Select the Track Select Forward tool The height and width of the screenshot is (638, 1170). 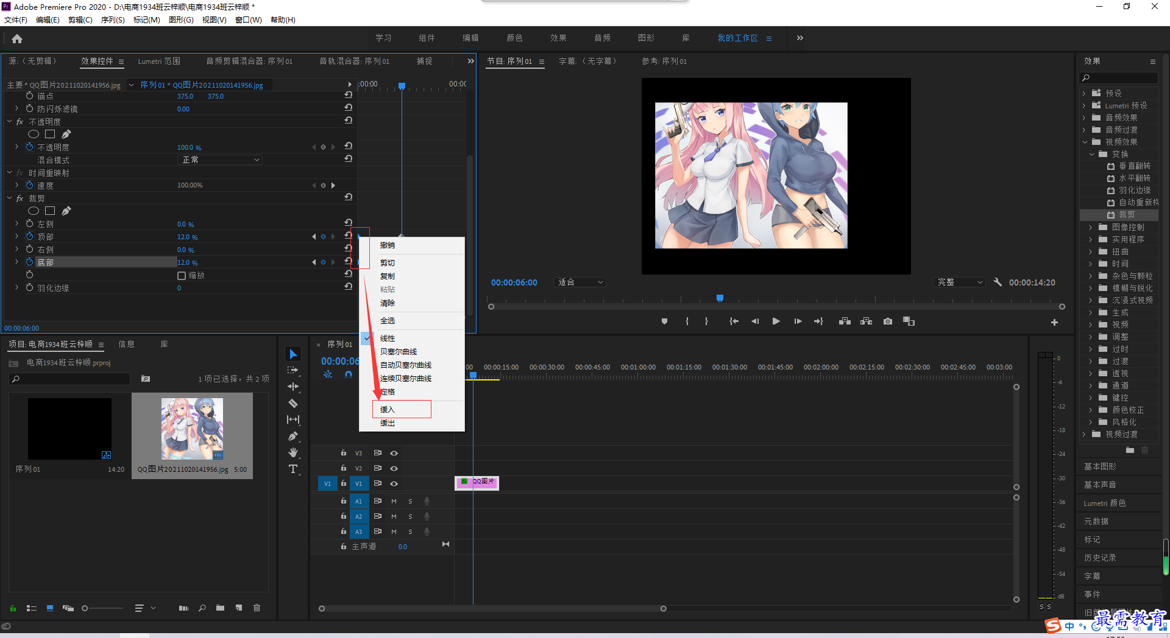[293, 370]
